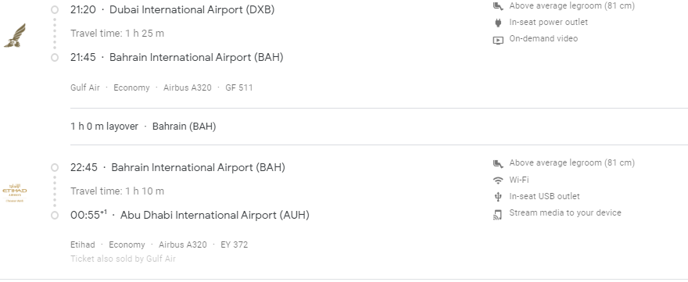Viewport: 688px width, 282px height.
Task: Click the GF 511 flight number
Action: click(239, 87)
